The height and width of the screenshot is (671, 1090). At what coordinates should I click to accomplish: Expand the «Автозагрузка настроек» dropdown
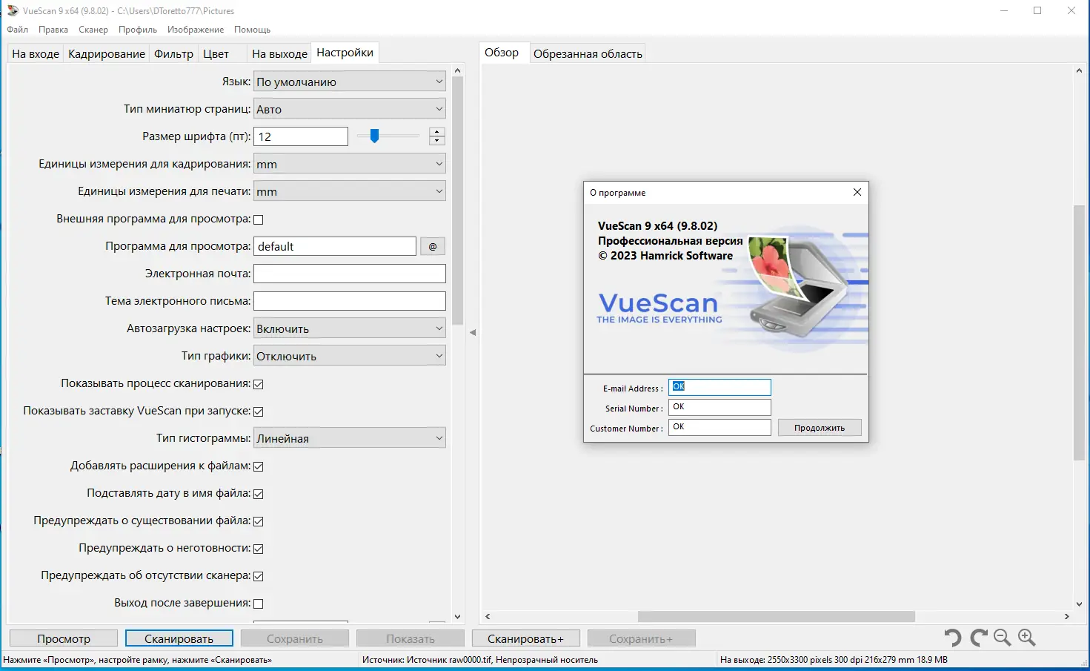[x=349, y=327]
